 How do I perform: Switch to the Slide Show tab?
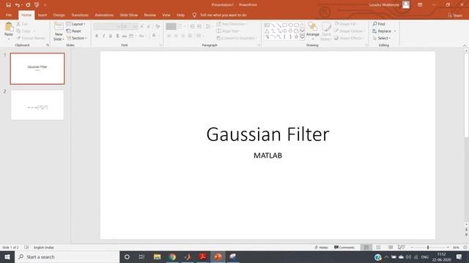[x=129, y=15]
